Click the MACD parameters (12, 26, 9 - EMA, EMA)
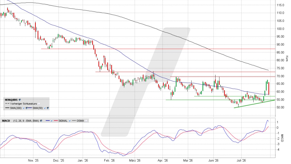 [x=26, y=121]
